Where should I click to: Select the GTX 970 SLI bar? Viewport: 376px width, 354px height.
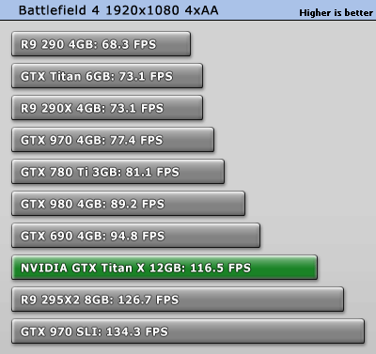point(188,331)
